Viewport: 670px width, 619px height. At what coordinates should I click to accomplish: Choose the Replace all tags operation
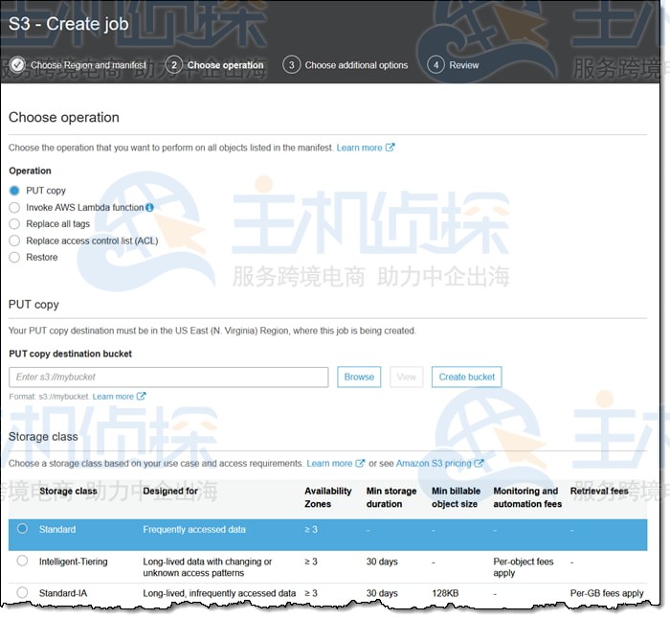[x=14, y=224]
